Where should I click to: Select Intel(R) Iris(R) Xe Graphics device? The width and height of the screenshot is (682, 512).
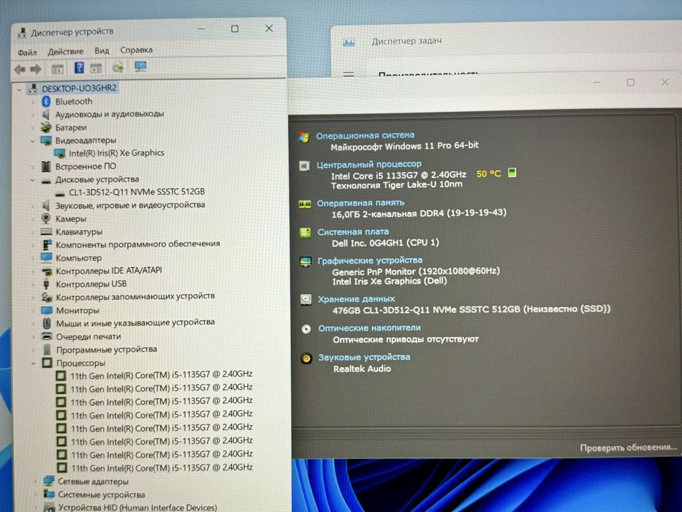click(x=116, y=153)
